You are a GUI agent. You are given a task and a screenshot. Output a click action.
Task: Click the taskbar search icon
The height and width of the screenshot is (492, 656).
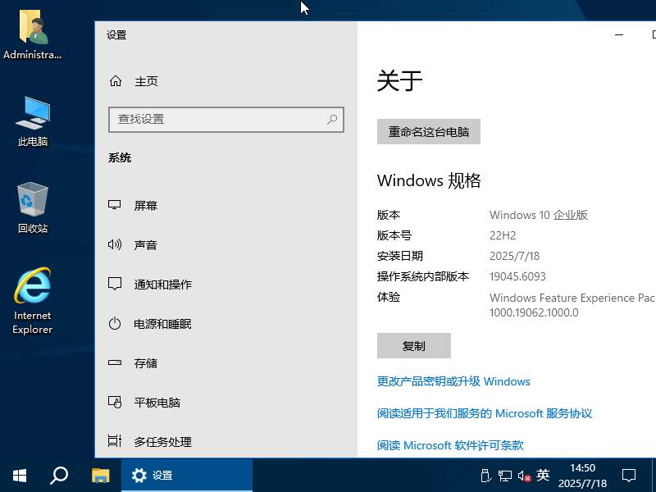pos(59,475)
